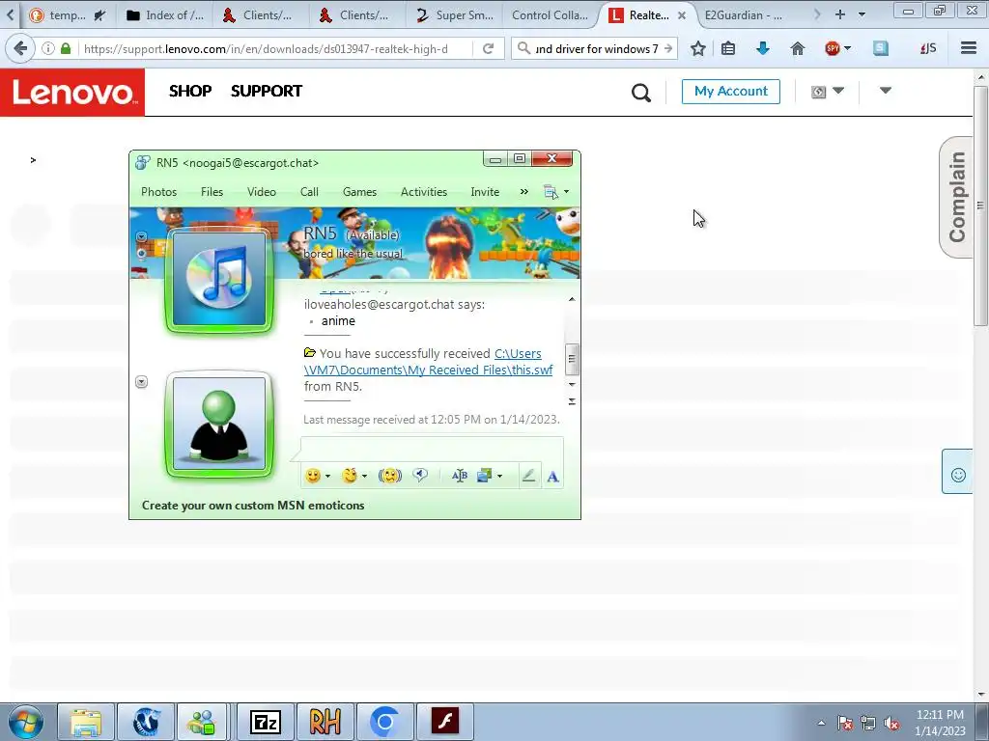Screen dimensions: 989x741
Task: Collapse contact display picture arrow
Action: click(142, 237)
